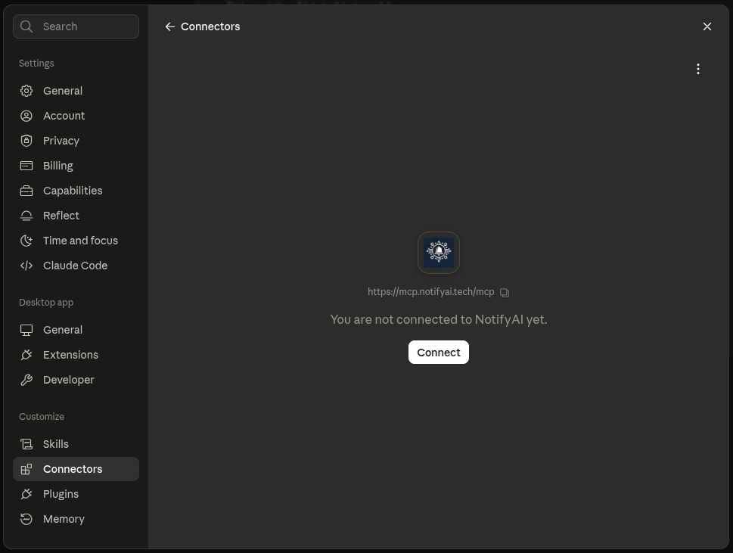Screen dimensions: 733x553
Task: Open Developer settings via wrench icon
Action: tap(26, 380)
